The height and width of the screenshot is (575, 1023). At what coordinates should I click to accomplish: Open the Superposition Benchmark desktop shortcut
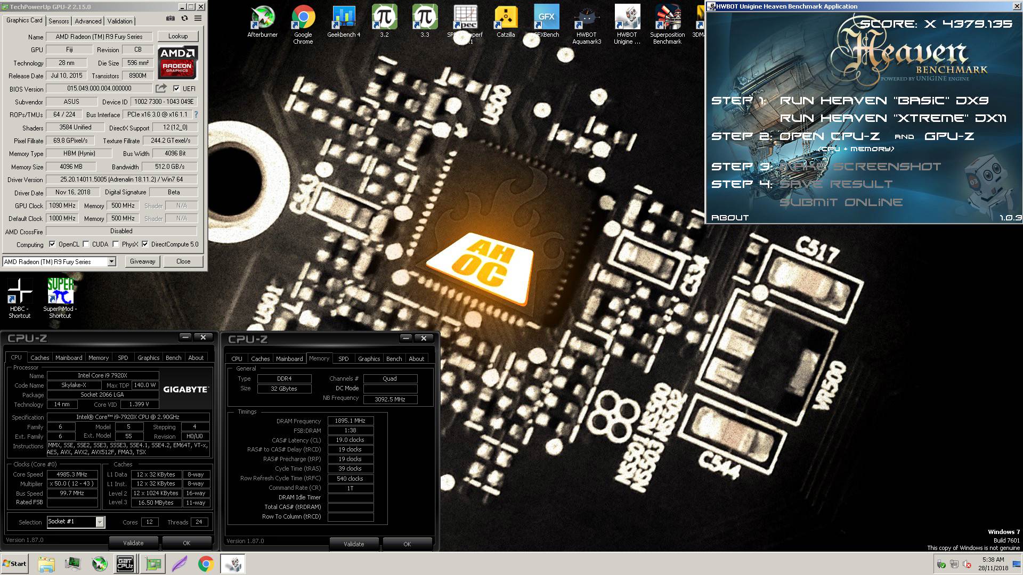click(x=668, y=24)
